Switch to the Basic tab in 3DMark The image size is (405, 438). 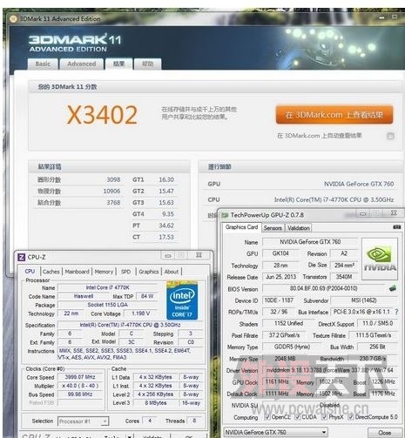pos(43,64)
